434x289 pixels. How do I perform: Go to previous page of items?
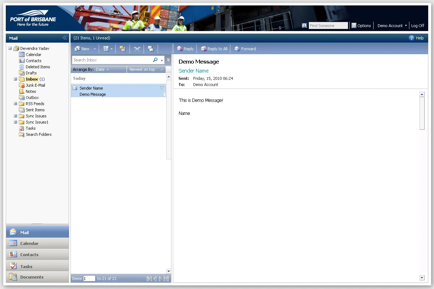(155, 279)
